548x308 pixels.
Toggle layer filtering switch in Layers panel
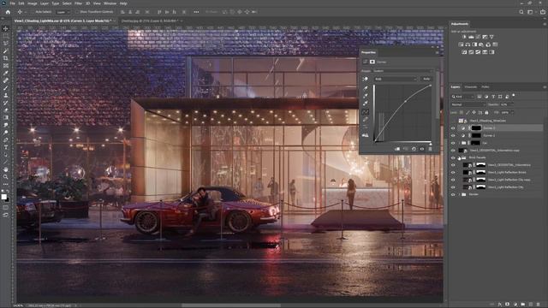514,95
